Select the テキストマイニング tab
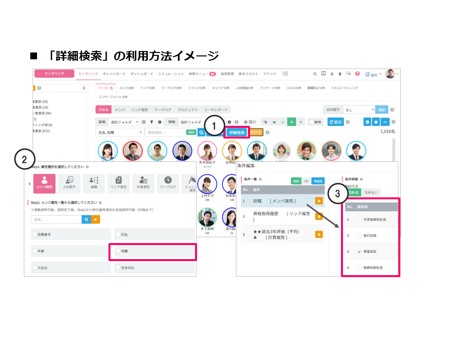Screen dimensions: 467x350 (x=344, y=88)
